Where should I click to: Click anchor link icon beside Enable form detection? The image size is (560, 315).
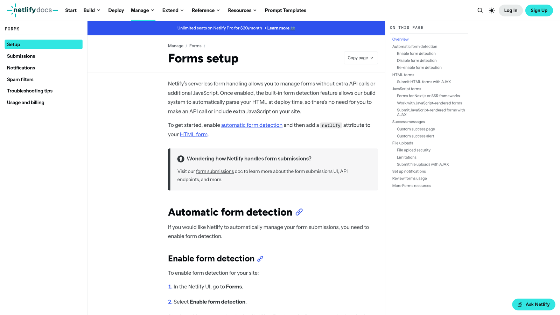(x=260, y=259)
